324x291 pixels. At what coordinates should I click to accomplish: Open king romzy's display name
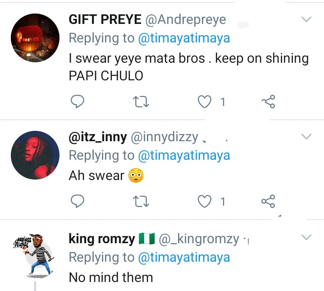[x=102, y=239]
